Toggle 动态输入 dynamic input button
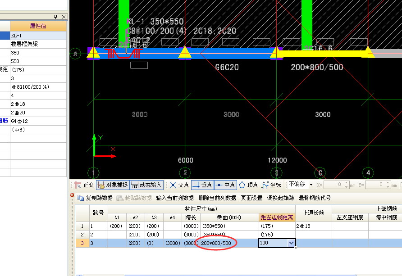Image resolution: width=402 pixels, height=276 pixels. [146, 185]
